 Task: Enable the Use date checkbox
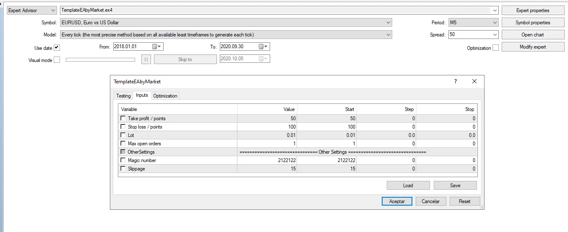[x=57, y=48]
